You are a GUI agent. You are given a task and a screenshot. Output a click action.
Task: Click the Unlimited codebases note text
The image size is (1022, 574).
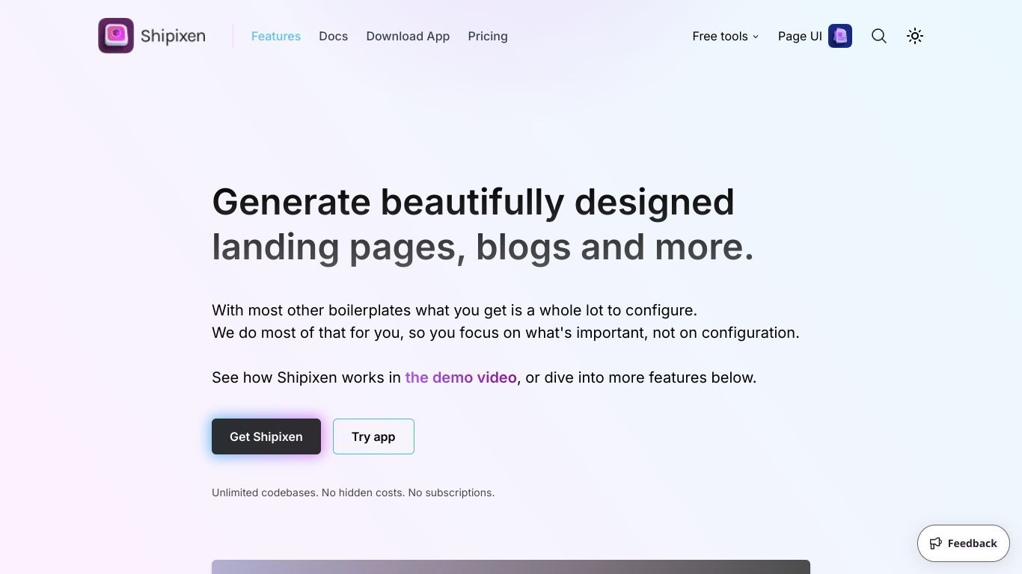pyautogui.click(x=353, y=493)
